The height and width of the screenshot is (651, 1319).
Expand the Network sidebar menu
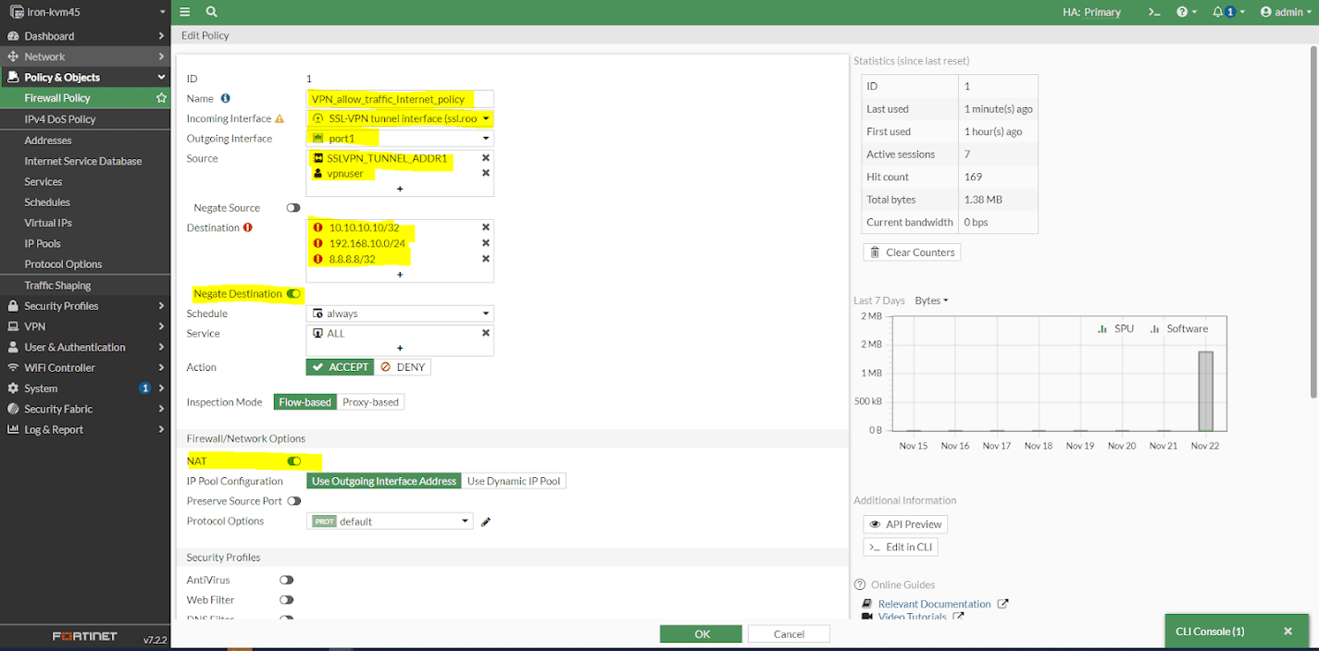click(85, 56)
